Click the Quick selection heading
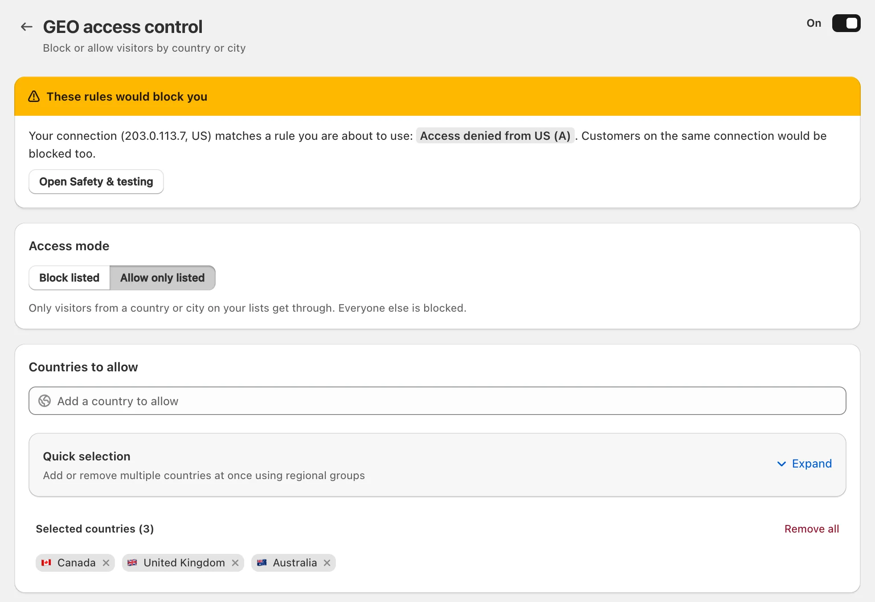 pos(87,456)
